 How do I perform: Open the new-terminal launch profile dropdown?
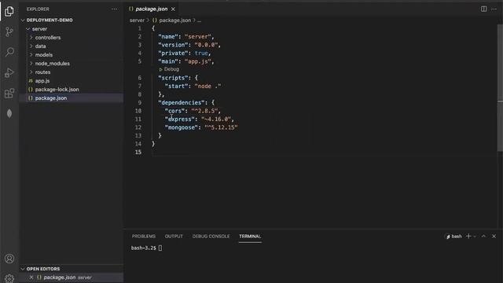tap(475, 237)
